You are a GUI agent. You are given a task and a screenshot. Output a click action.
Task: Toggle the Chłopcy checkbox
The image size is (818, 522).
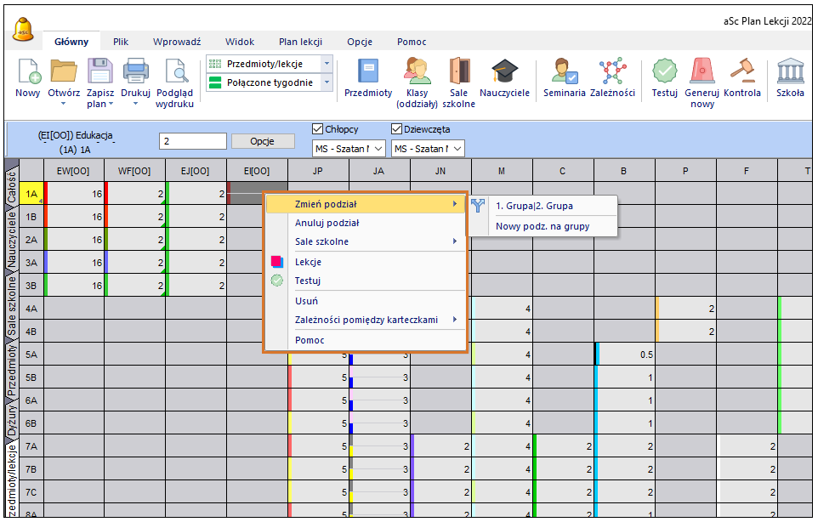coord(317,129)
